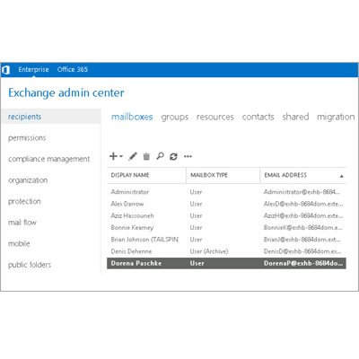Select the Denis Dehenne mailbox row
Image resolution: width=359 pixels, height=359 pixels.
[x=226, y=251]
